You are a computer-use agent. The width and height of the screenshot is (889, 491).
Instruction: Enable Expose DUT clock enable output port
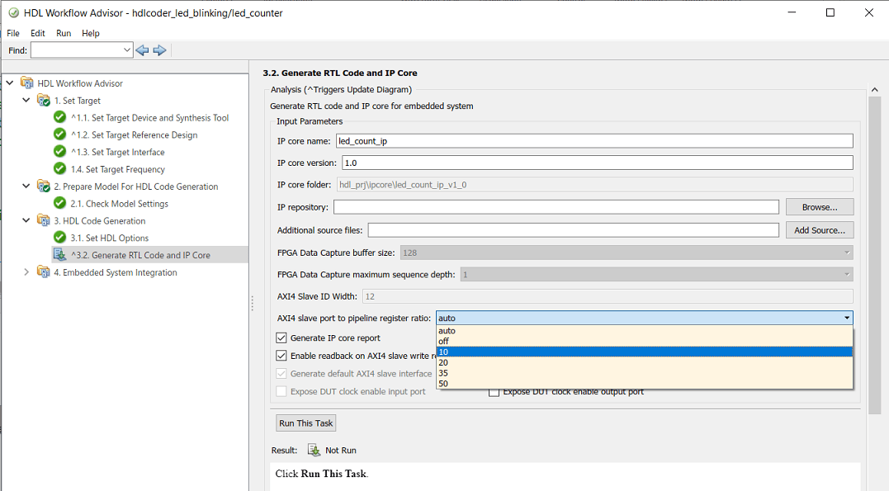[x=494, y=392]
